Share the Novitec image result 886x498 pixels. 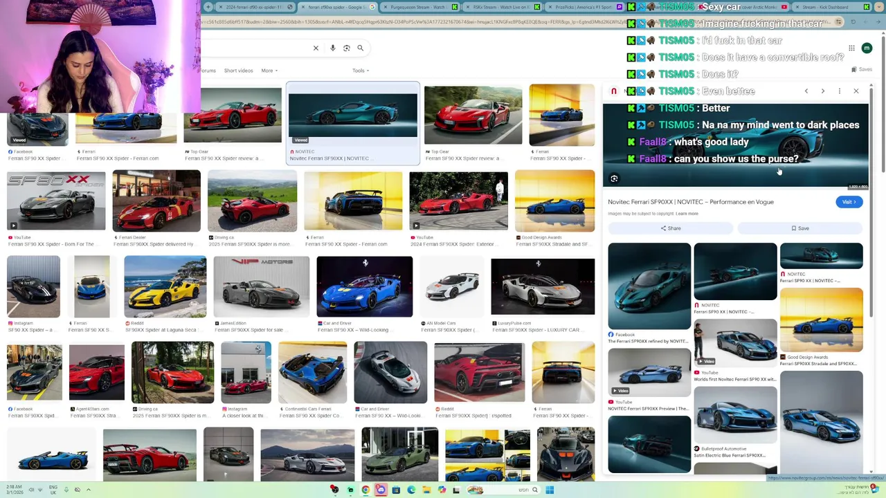tap(670, 228)
